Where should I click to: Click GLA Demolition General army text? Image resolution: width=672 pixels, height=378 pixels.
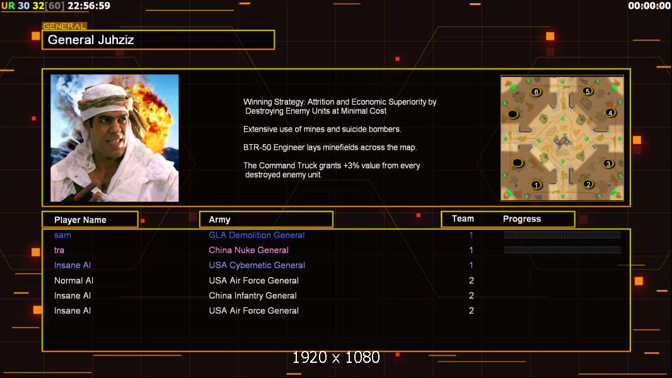257,235
